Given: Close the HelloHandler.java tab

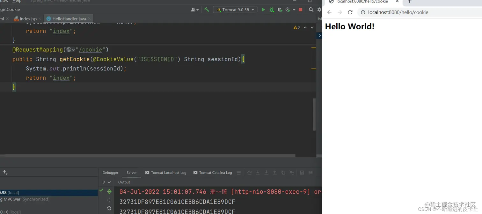Looking at the screenshot, I should 90,19.
